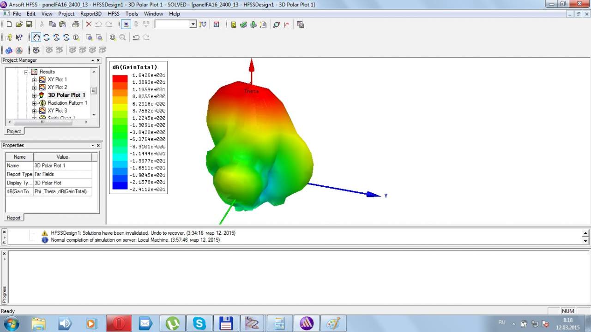The height and width of the screenshot is (332, 591).
Task: Expand the XY Plot 2 tree node
Action: click(x=35, y=87)
